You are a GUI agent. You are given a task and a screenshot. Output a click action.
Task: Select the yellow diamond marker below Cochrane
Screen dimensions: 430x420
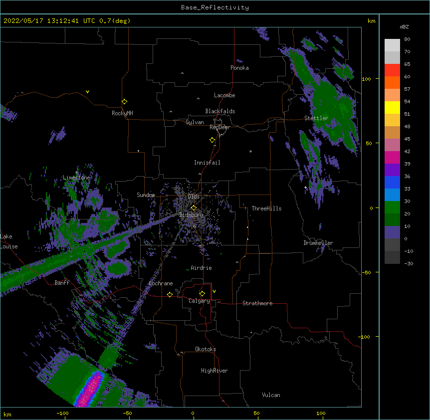[170, 294]
